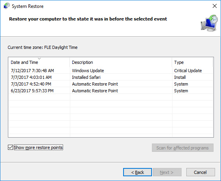Click Scan for affected programs button
The image size is (221, 181).
pyautogui.click(x=182, y=148)
